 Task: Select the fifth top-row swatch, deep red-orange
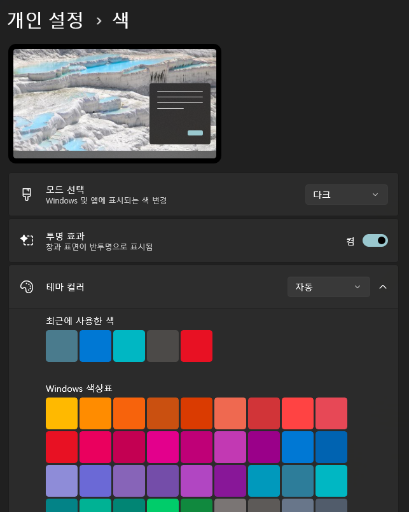pos(197,413)
